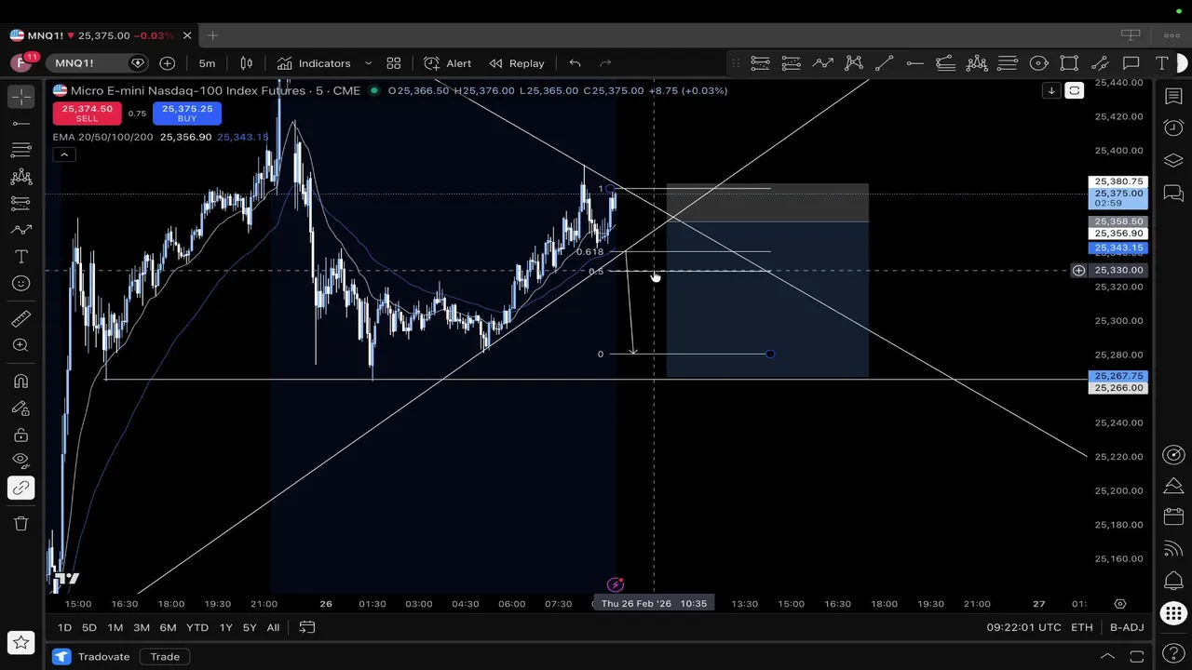Screen dimensions: 1192x670
Task: Select the callout comment favorite tool
Action: (x=1131, y=63)
